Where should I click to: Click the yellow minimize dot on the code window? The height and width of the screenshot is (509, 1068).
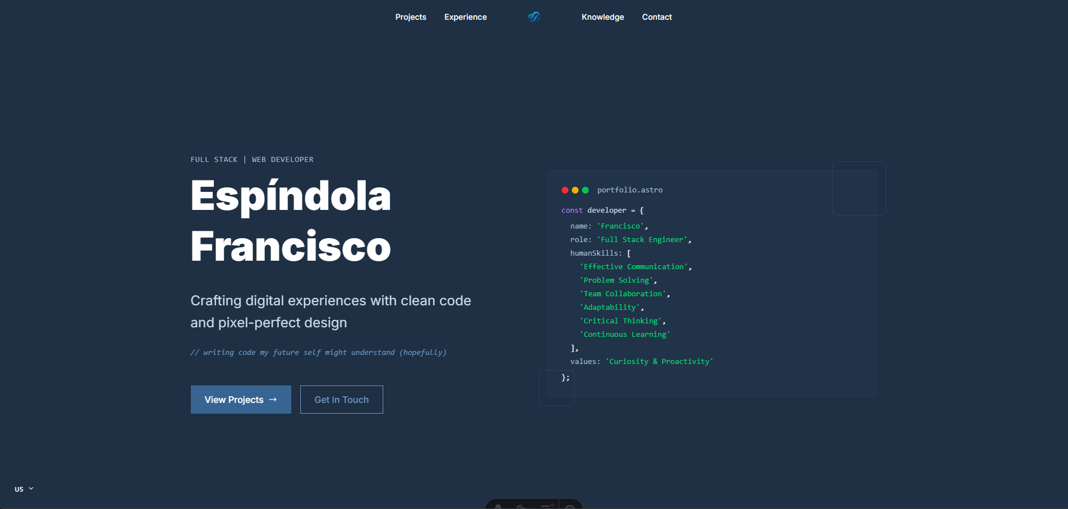pos(575,190)
